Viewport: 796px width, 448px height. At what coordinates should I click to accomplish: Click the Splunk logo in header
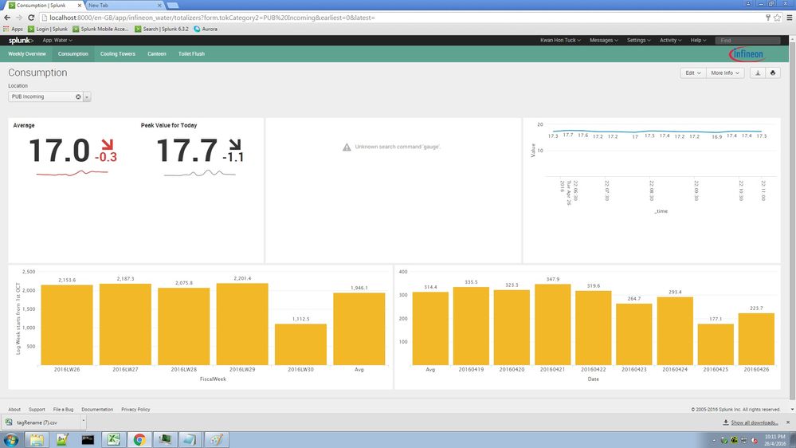(21, 40)
